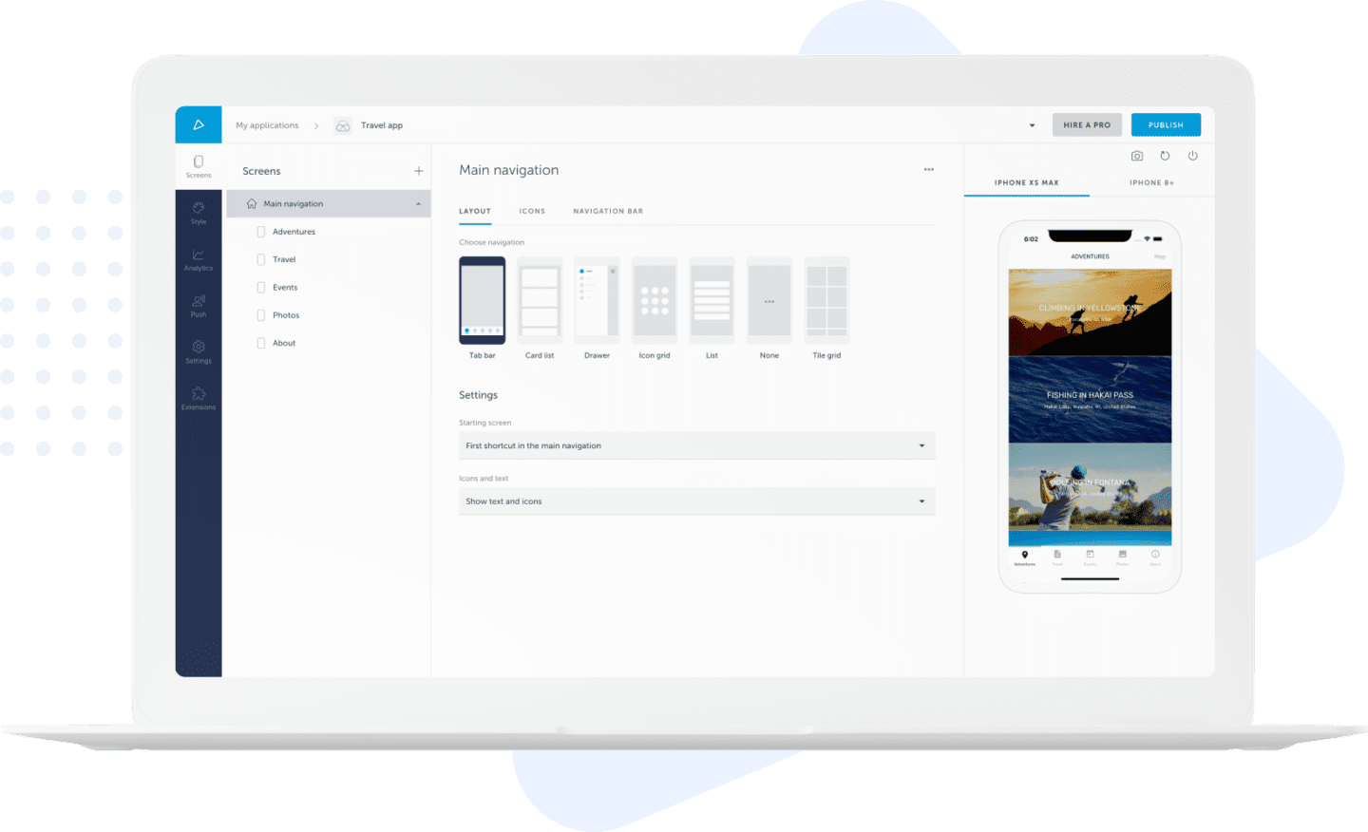Open the Extensions section

(199, 399)
